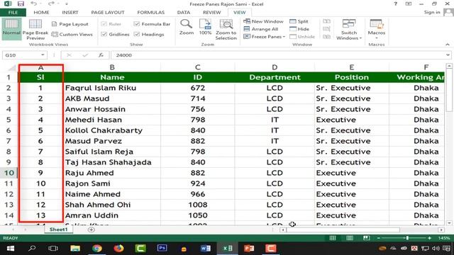Click Zoom to Selection
The image size is (454, 255).
(226, 29)
